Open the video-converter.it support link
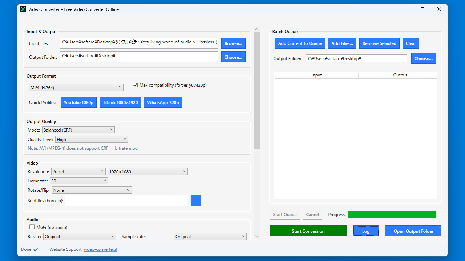This screenshot has width=465, height=261. point(100,249)
